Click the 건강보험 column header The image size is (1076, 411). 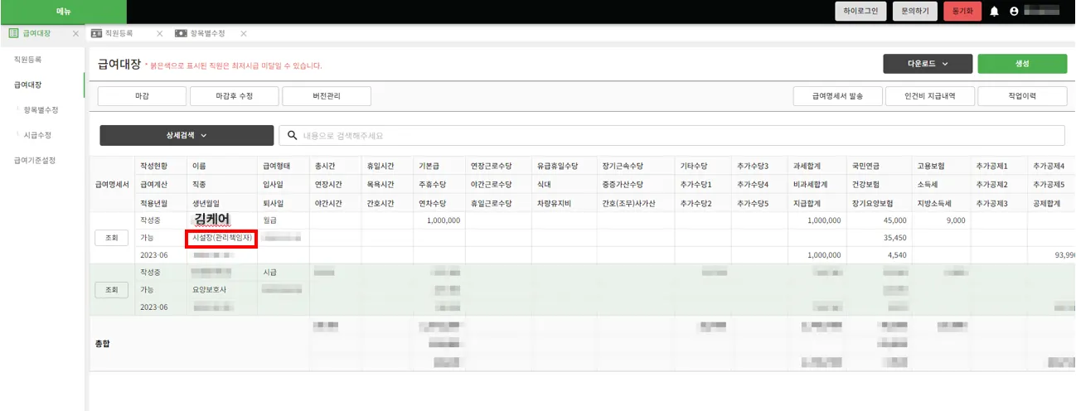pos(865,184)
